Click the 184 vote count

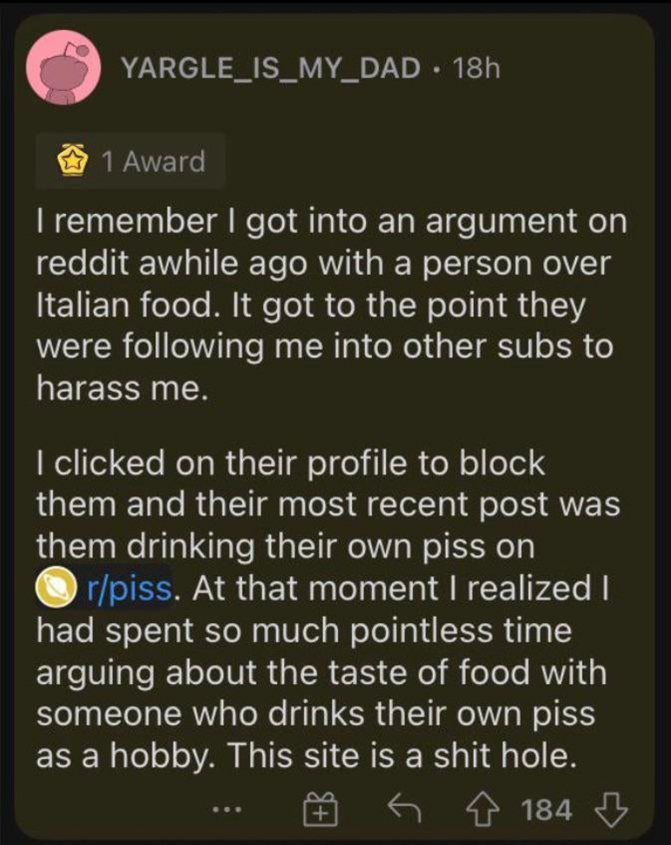547,809
